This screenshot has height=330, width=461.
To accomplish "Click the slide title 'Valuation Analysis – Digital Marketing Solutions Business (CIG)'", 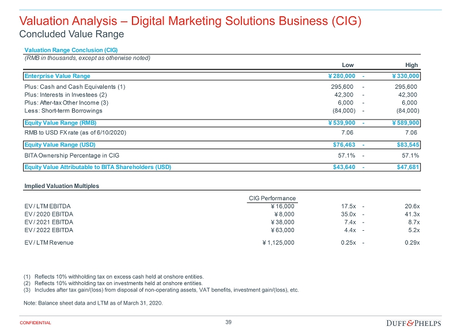I will (190, 21).
